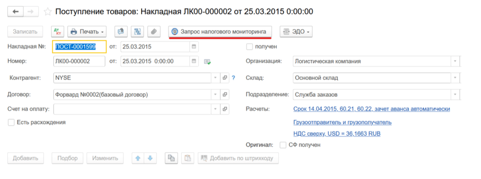Screen dimensions: 481x179
Task: Go back with the left arrow button
Action: [15, 12]
